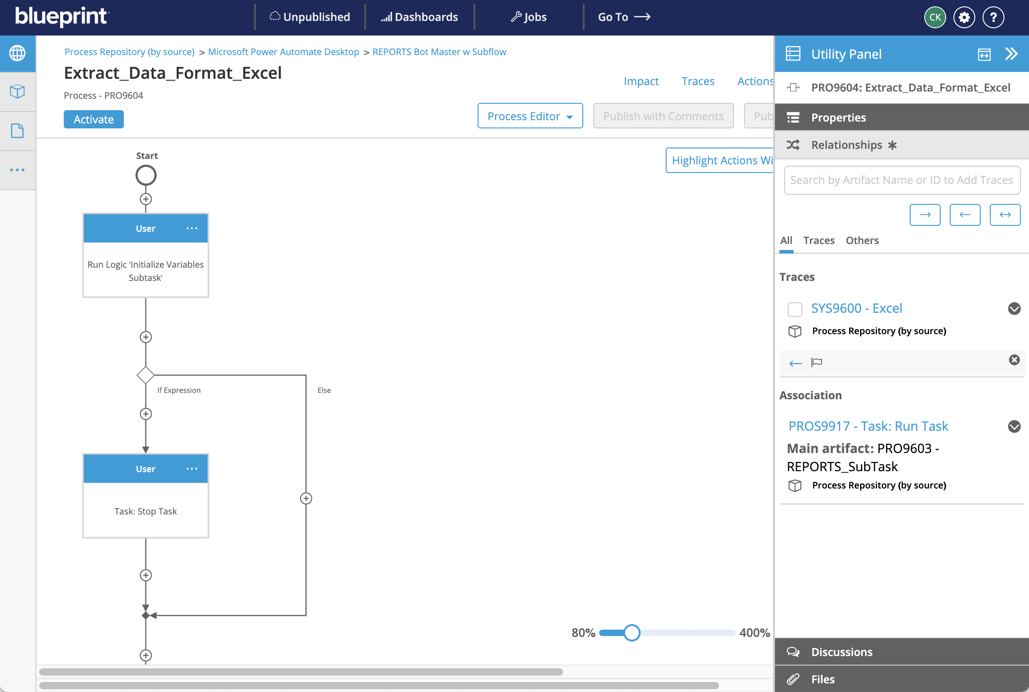Open settings gear icon in top bar
This screenshot has height=692, width=1029.
(x=964, y=17)
